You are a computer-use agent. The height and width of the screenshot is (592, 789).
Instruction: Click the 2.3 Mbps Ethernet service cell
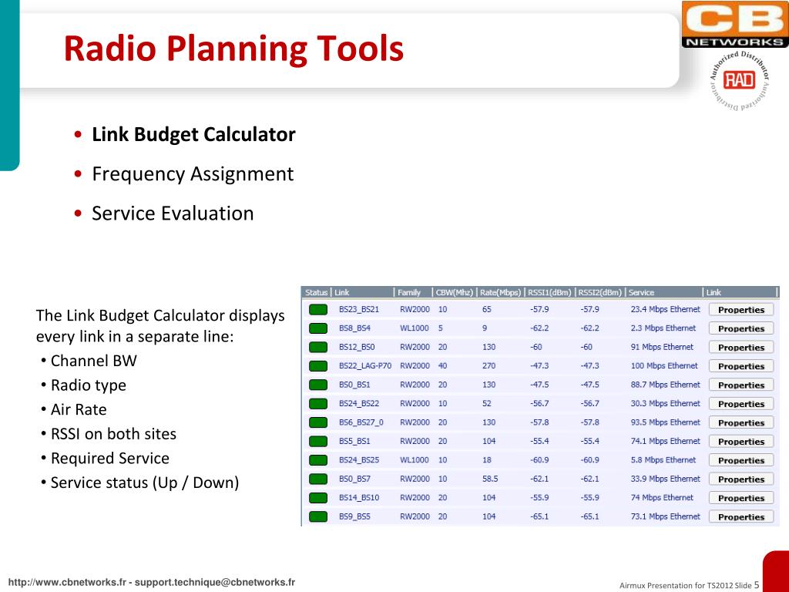pyautogui.click(x=663, y=328)
